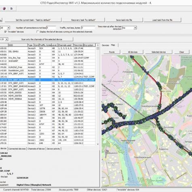Screen dimensions: 192x192
Task: Click the document page icon in toolbar
Action: point(11,8)
